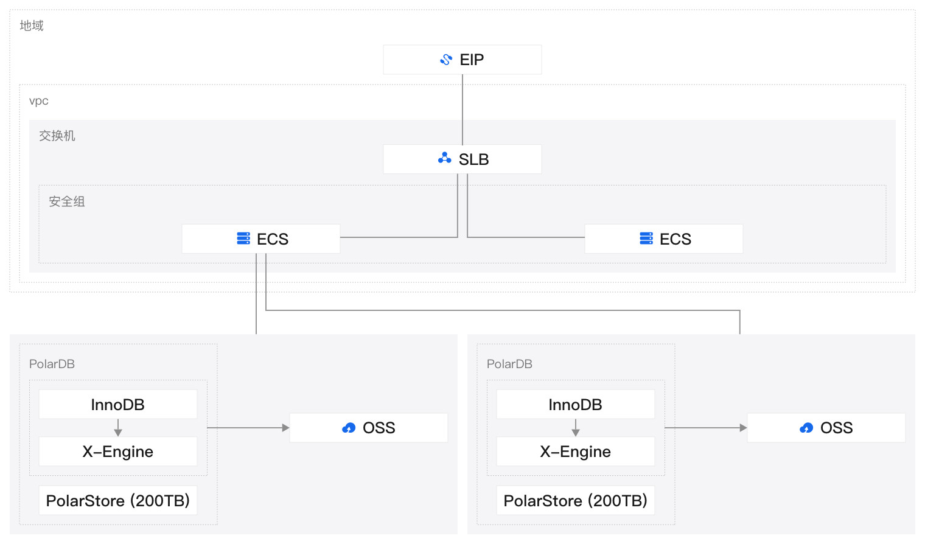Click the 交换机 switch label
The height and width of the screenshot is (544, 925).
coord(57,136)
